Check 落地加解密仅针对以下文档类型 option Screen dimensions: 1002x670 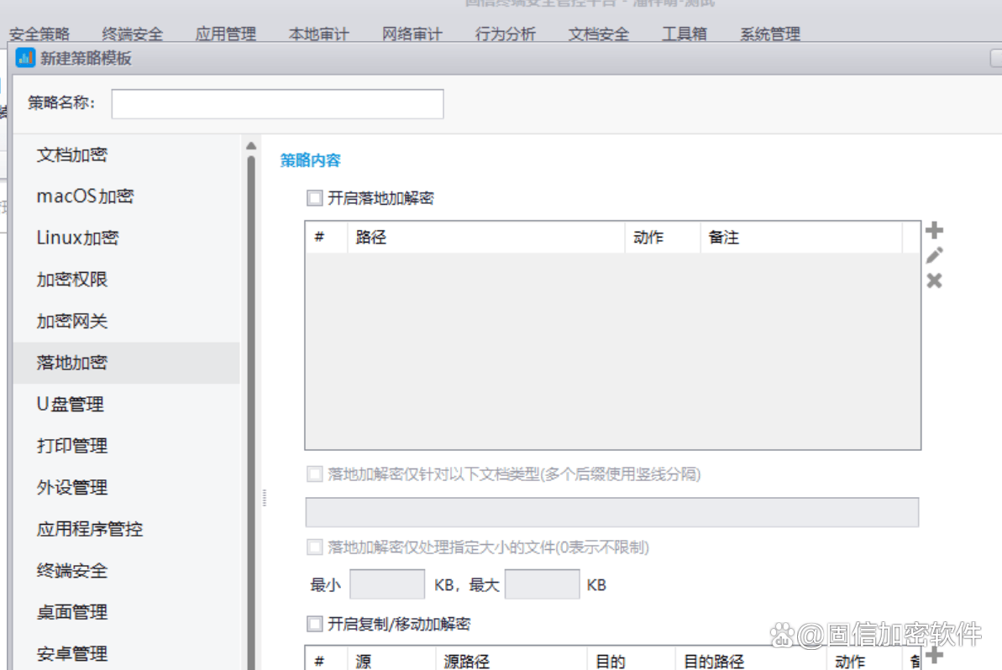tap(315, 474)
